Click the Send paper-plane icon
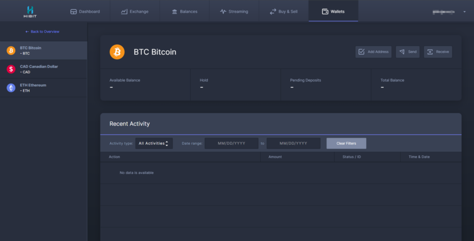The image size is (474, 241). click(x=402, y=52)
